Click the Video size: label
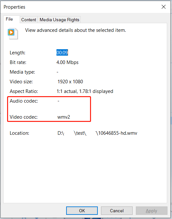This screenshot has width=172, height=219. point(21,82)
